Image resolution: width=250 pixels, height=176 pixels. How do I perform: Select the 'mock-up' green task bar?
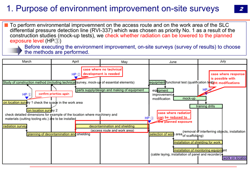pyautogui.click(x=190, y=98)
